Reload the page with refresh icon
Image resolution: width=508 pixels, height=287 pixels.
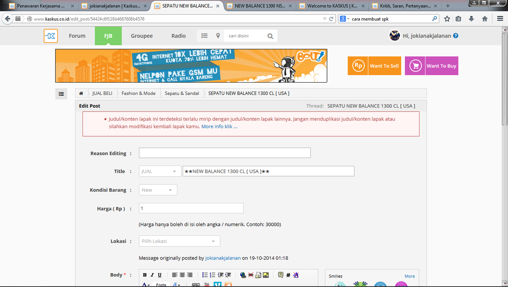tap(331, 19)
